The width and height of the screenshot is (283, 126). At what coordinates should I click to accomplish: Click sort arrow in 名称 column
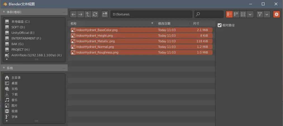pos(152,23)
